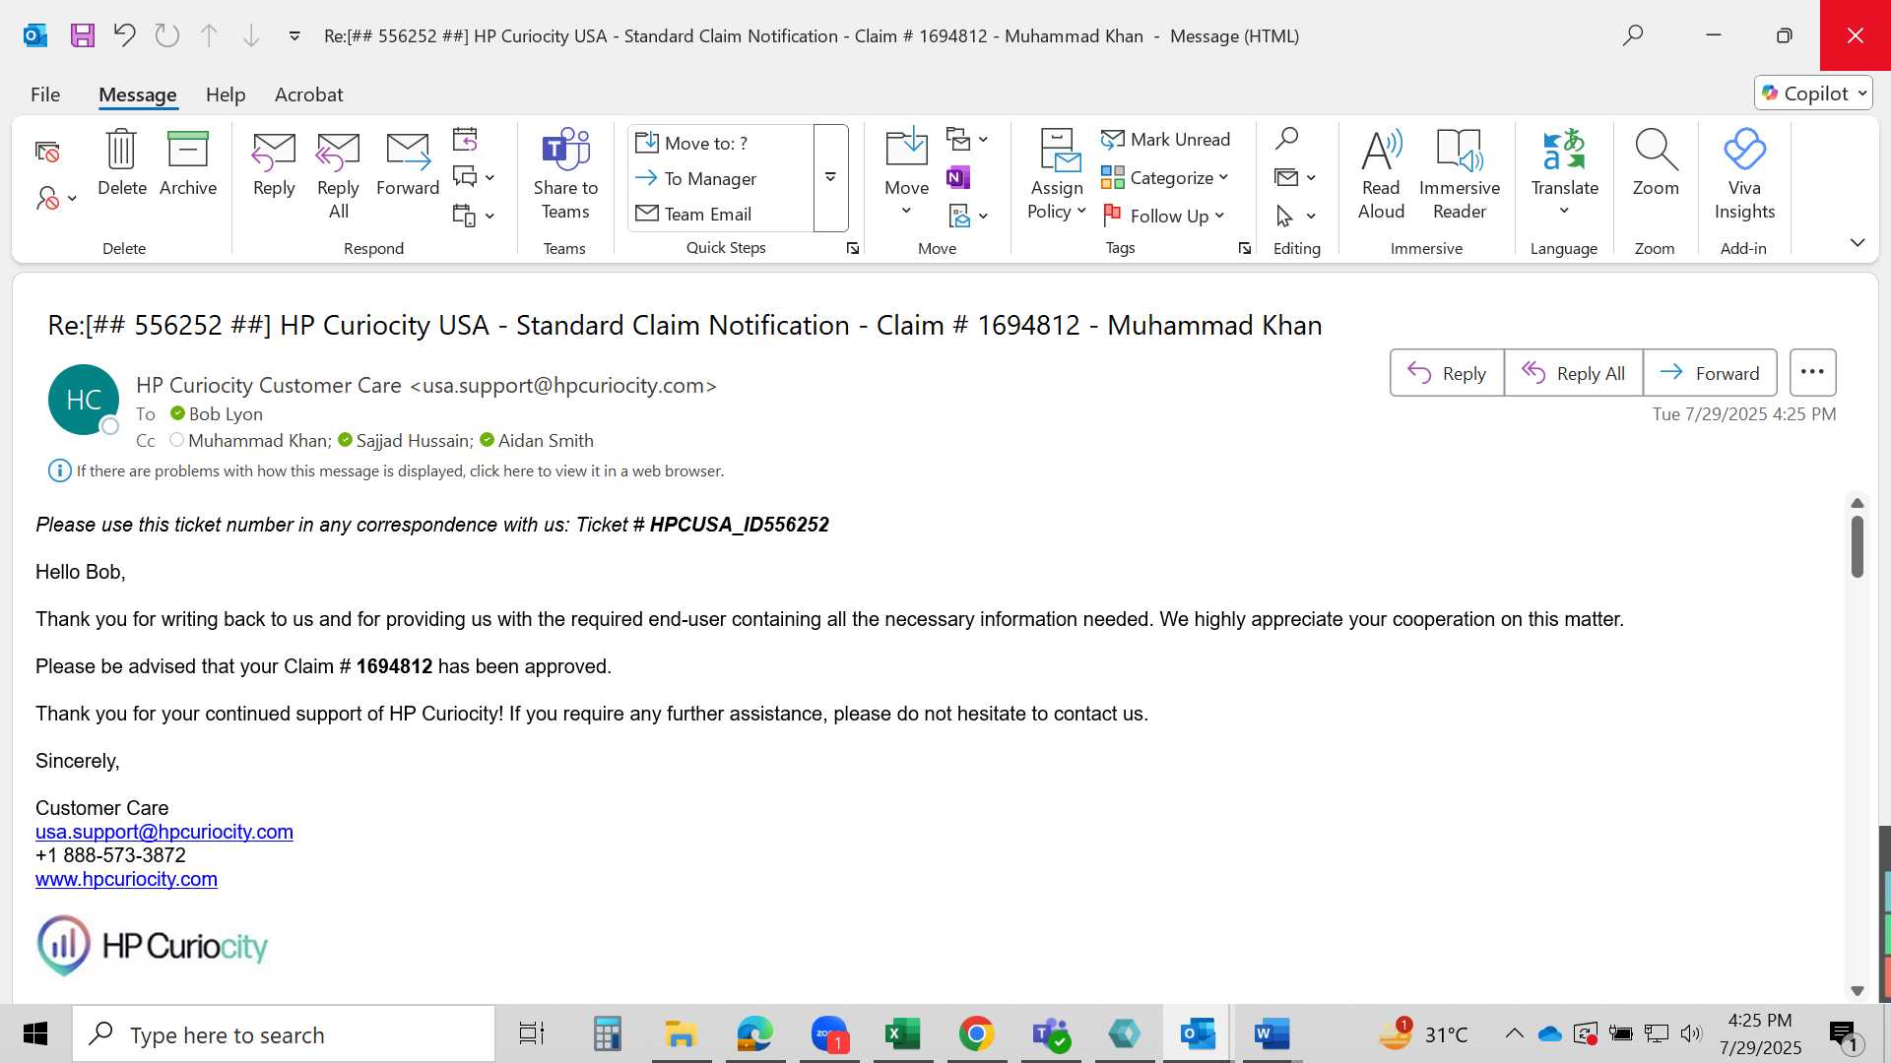
Task: Open Zoom magnifier tool
Action: pos(1656,163)
